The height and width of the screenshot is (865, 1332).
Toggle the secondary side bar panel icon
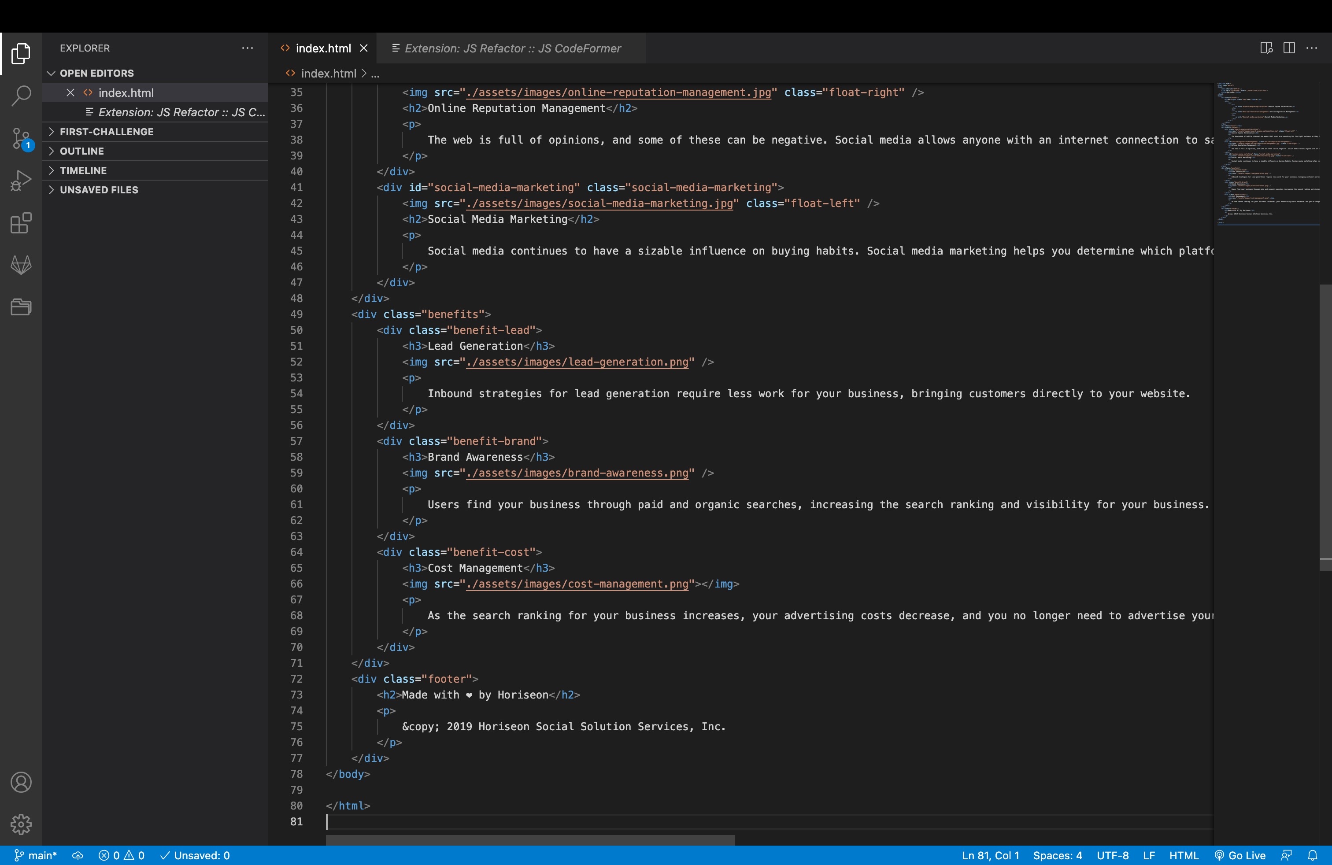point(1266,48)
